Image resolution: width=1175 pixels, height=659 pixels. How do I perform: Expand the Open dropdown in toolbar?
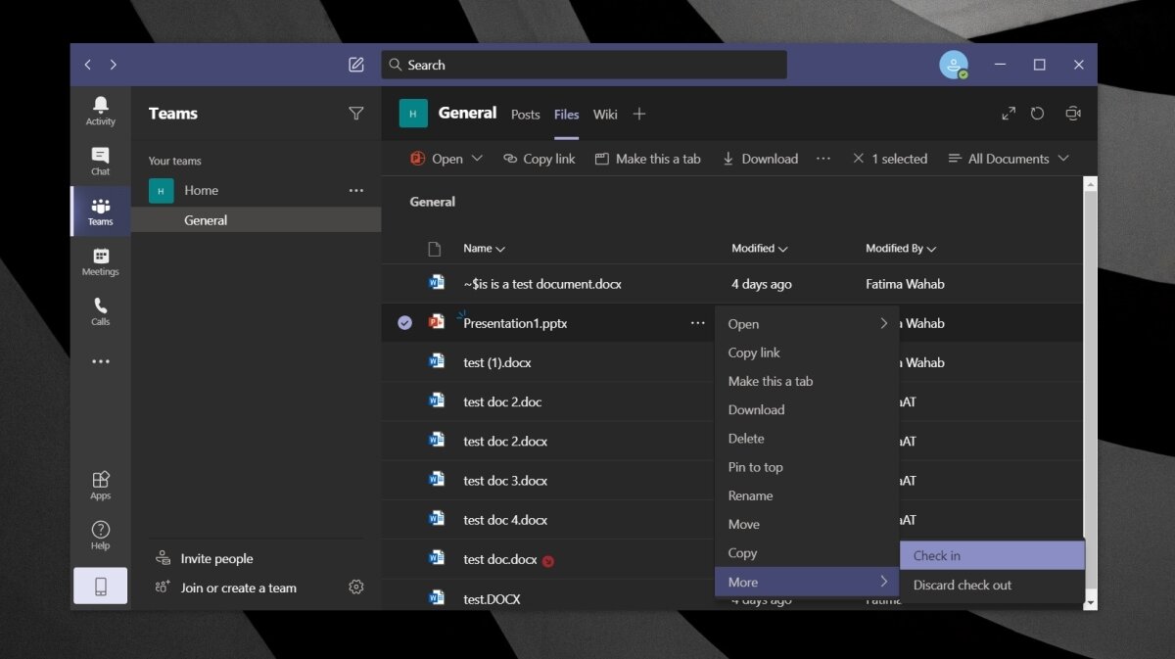coord(478,159)
